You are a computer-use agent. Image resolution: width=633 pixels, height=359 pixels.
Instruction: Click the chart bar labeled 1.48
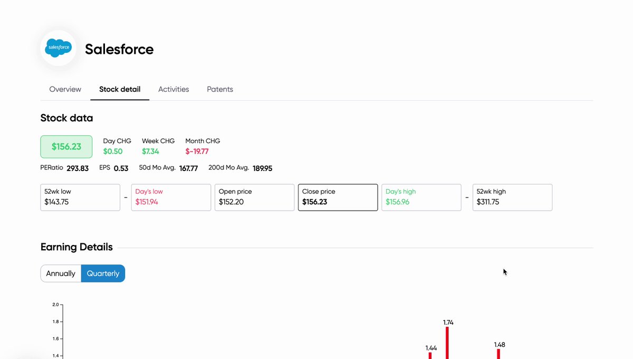(498, 354)
